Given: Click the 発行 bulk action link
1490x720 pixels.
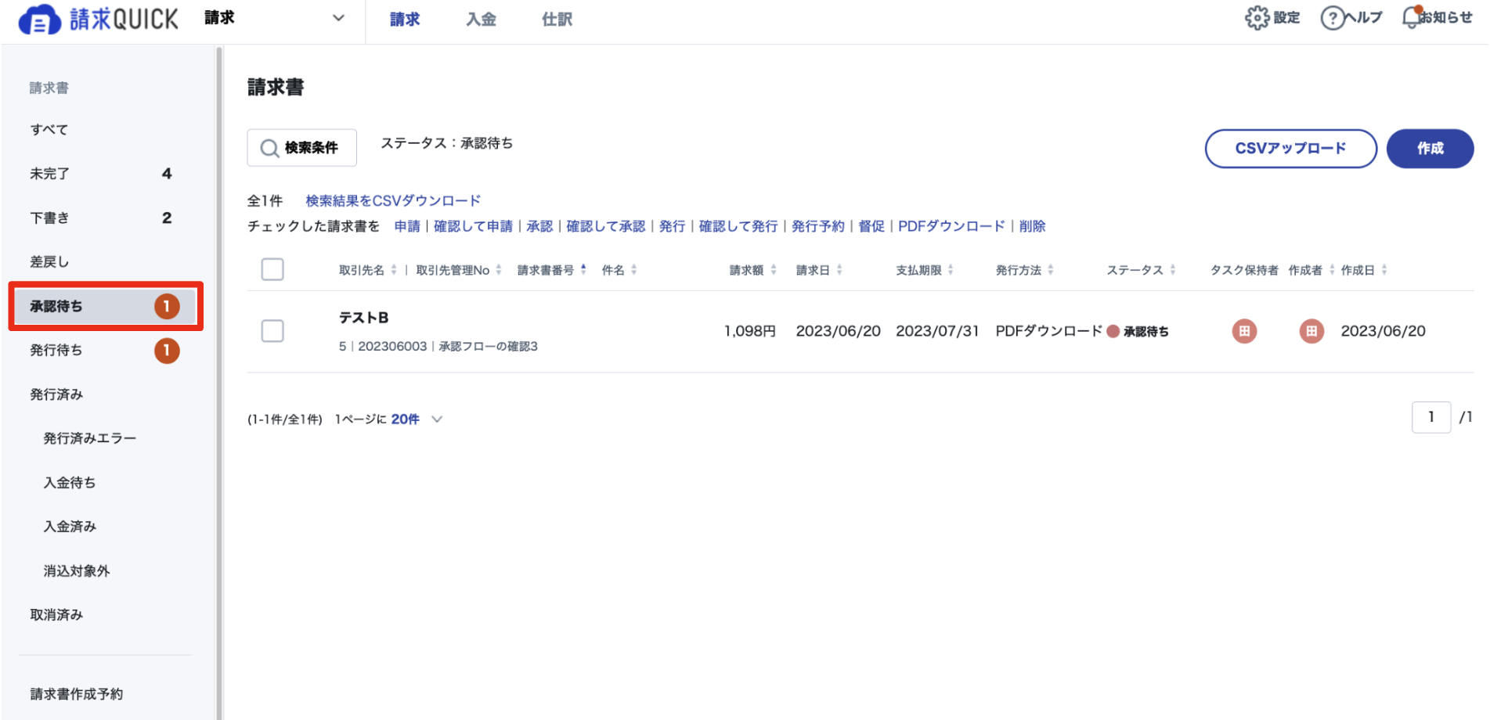Looking at the screenshot, I should [x=672, y=226].
